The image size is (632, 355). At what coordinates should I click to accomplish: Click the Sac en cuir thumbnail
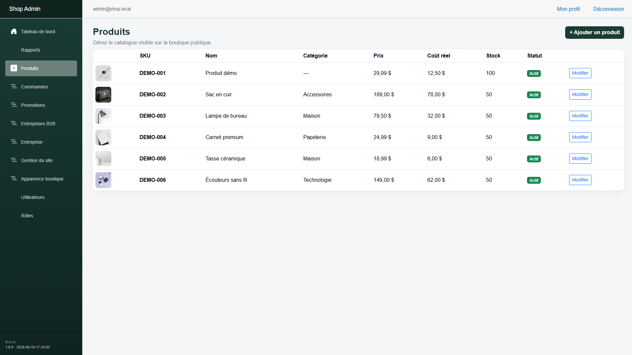(x=103, y=95)
